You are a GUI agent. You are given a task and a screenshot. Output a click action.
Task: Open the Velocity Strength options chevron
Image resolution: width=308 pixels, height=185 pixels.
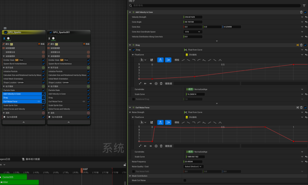coord(302,17)
